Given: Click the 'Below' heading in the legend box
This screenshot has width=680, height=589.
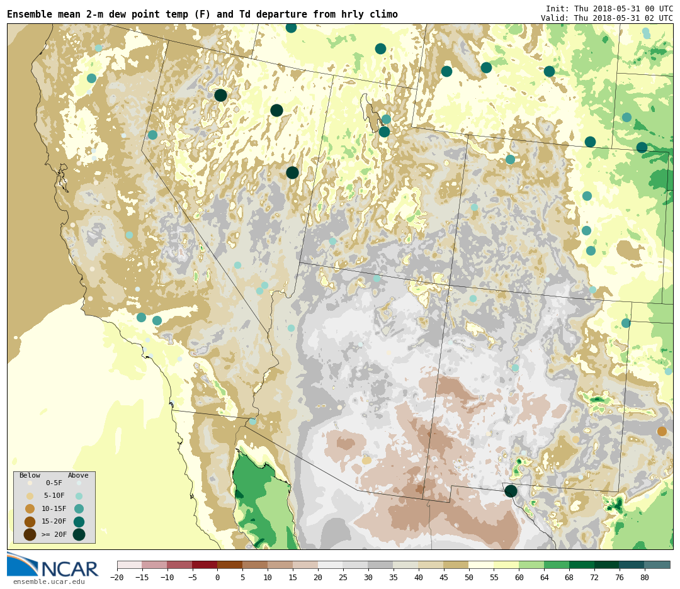Looking at the screenshot, I should pos(30,476).
